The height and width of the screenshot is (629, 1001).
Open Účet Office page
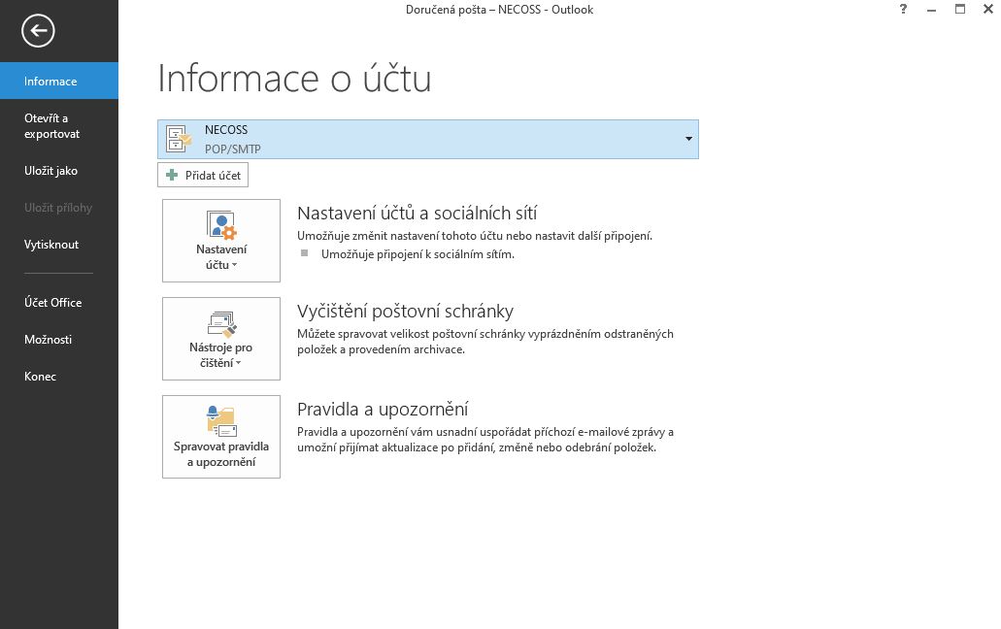[x=58, y=303]
